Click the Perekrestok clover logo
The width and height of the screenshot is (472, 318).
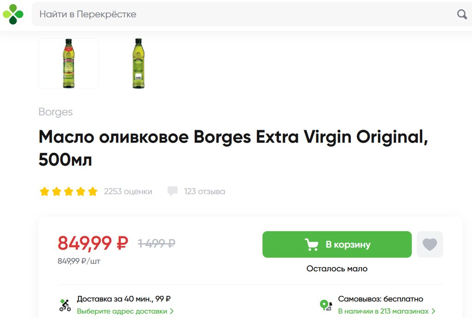(x=13, y=14)
